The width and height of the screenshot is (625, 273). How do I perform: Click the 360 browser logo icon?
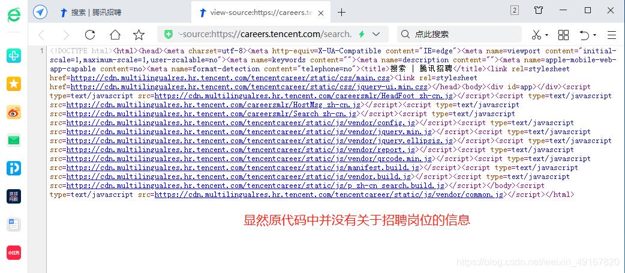(x=14, y=15)
